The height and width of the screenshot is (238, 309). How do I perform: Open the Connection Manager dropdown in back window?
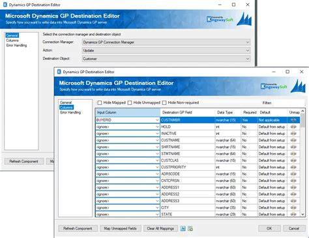click(166, 42)
